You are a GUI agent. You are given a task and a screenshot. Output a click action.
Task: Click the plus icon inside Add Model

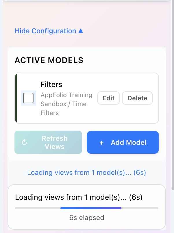pyautogui.click(x=101, y=142)
